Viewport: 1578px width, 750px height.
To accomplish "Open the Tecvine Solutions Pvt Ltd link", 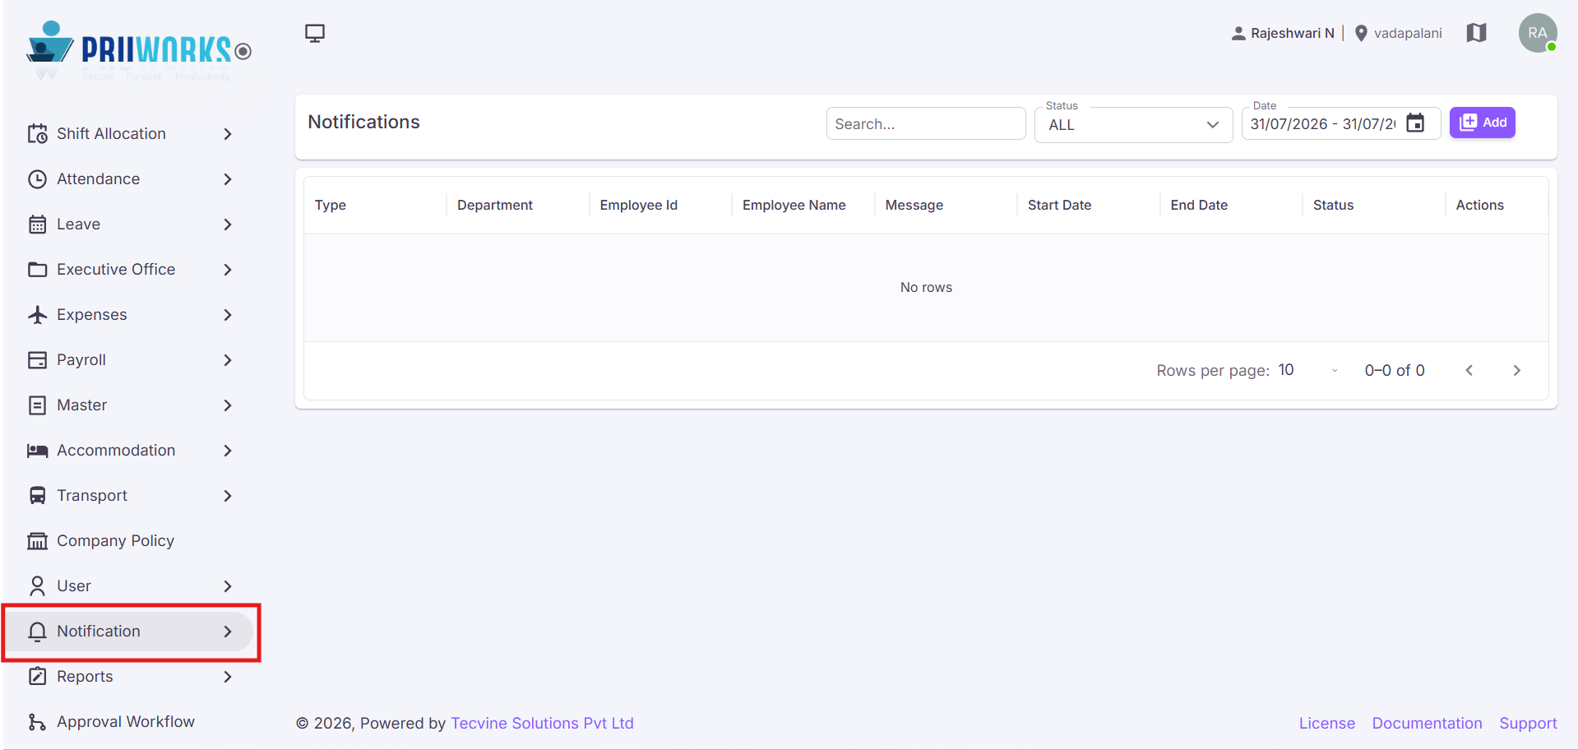I will point(542,723).
